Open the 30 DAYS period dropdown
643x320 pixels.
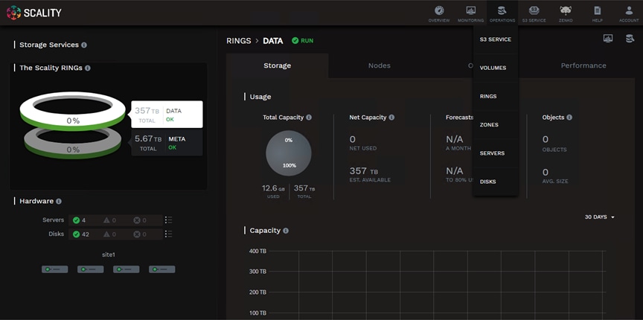tap(600, 217)
